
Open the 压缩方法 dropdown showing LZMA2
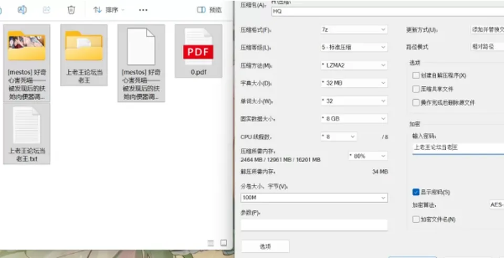[354, 65]
